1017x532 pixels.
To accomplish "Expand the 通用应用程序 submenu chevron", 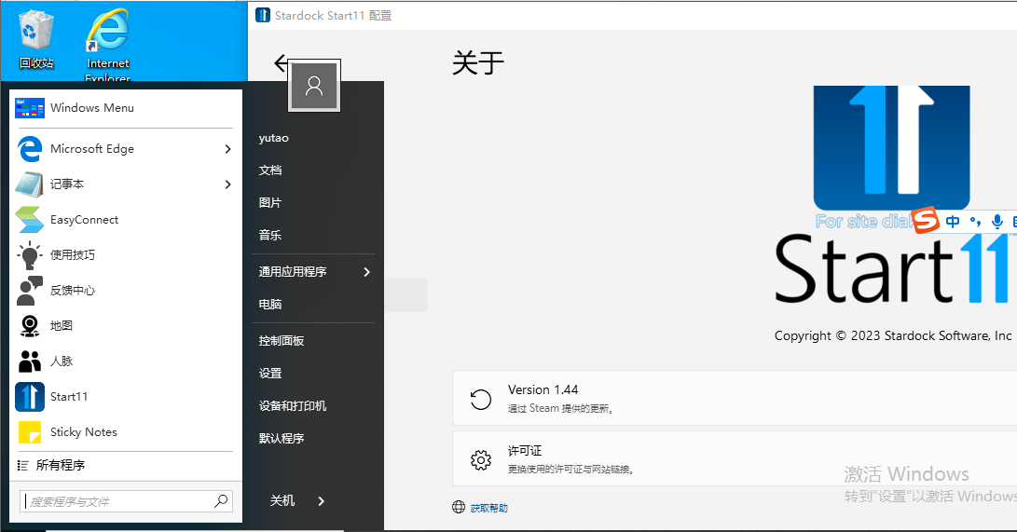I will point(367,272).
